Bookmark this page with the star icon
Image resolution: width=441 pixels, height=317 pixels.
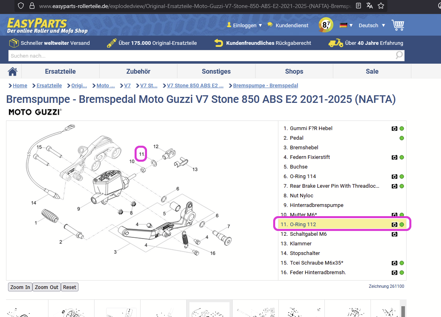coord(381,6)
